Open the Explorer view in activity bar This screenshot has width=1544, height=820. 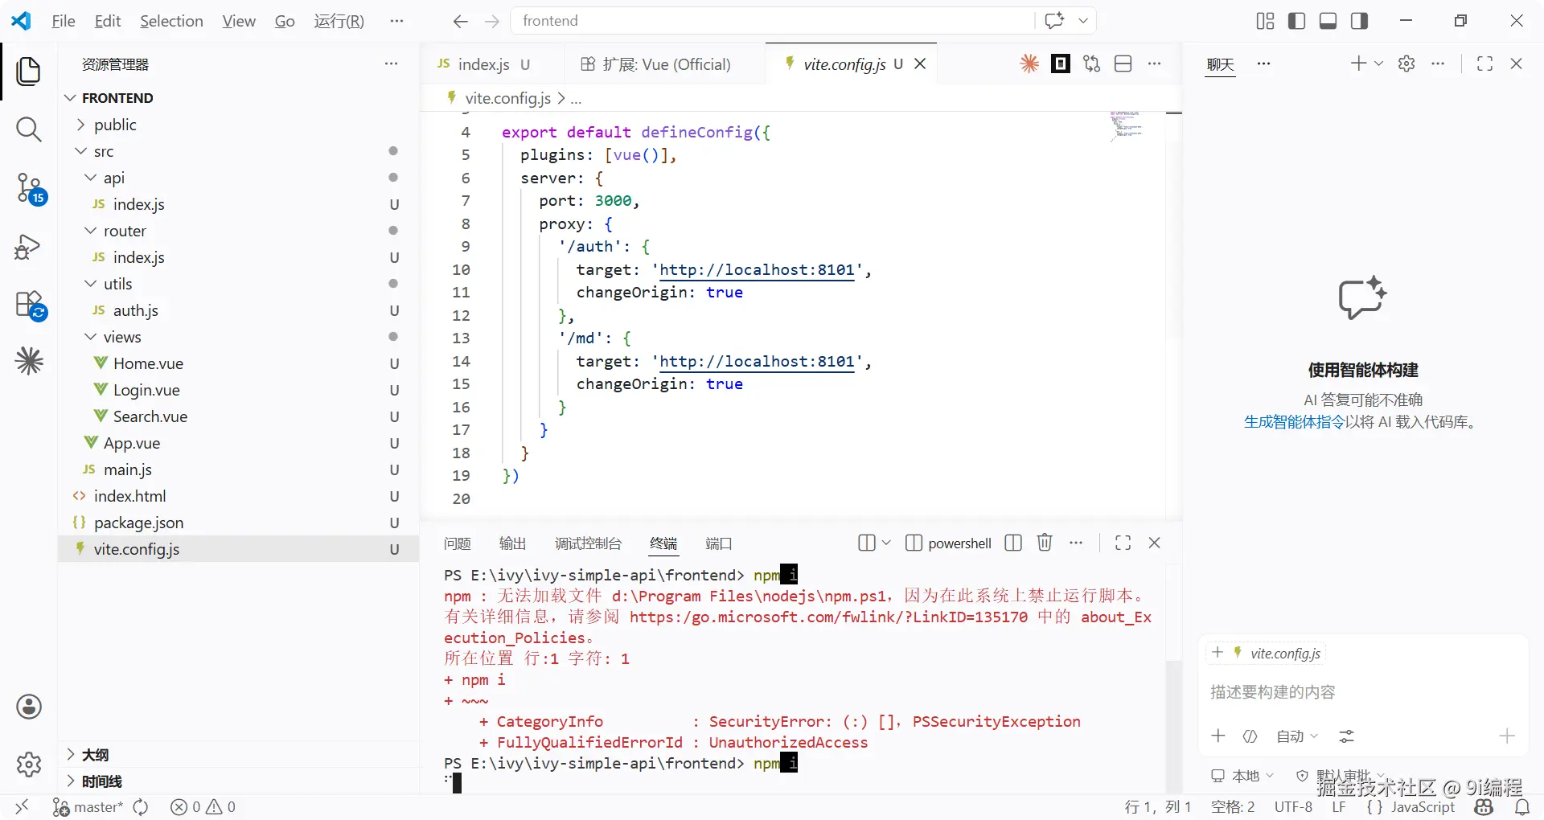coord(29,72)
